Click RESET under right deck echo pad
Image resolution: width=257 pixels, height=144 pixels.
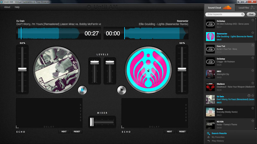(x=182, y=132)
